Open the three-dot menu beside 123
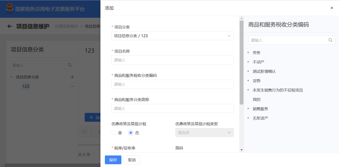 pyautogui.click(x=72, y=86)
